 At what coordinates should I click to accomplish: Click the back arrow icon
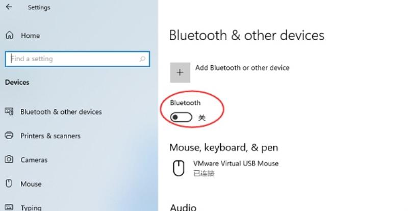(x=9, y=7)
